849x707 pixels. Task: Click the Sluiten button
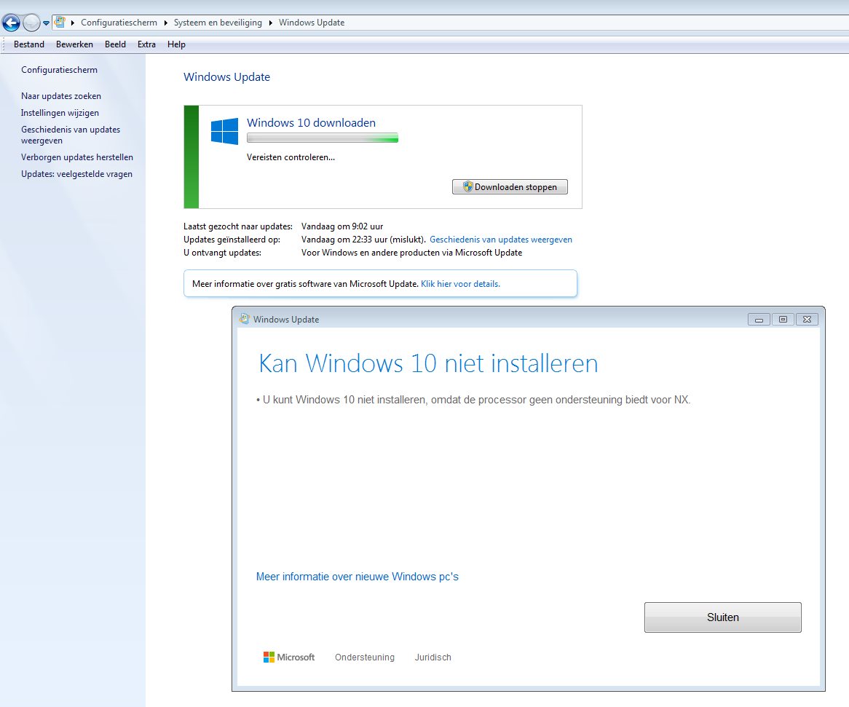tap(722, 617)
